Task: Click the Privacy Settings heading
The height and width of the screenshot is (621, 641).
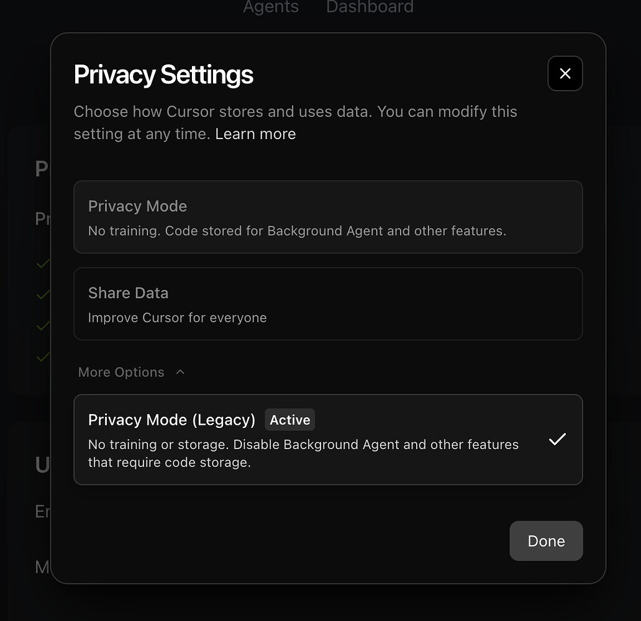Action: point(163,74)
